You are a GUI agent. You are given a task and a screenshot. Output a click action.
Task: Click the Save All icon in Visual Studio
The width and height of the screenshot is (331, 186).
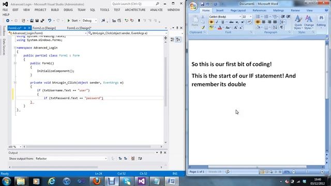pyautogui.click(x=42, y=21)
